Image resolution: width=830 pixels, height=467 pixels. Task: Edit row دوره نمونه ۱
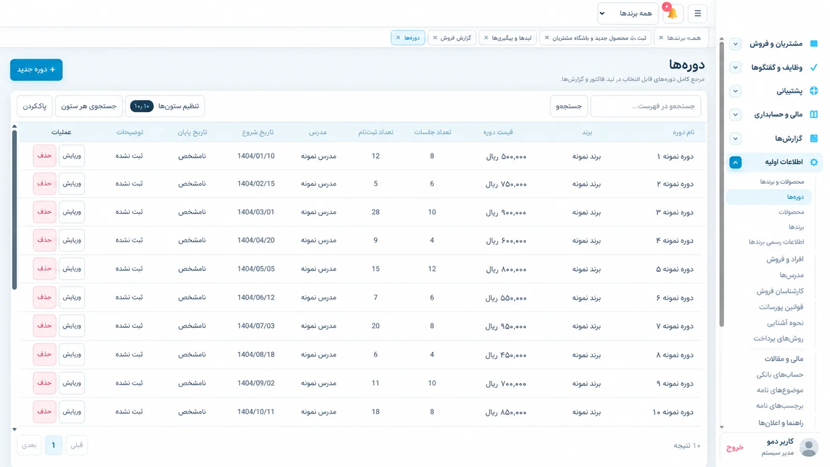click(x=72, y=156)
